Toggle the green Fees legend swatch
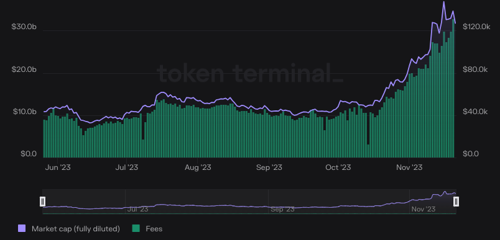The height and width of the screenshot is (240, 500). (136, 228)
